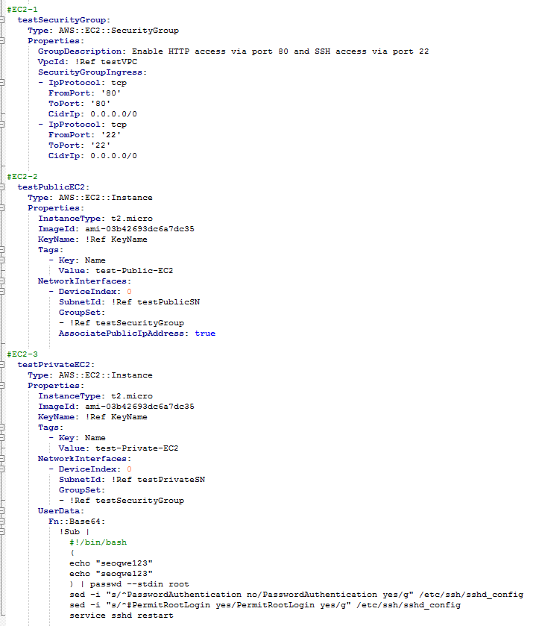The width and height of the screenshot is (542, 626).
Task: Click VpcId: !Ref testVPC line
Action: [87, 62]
